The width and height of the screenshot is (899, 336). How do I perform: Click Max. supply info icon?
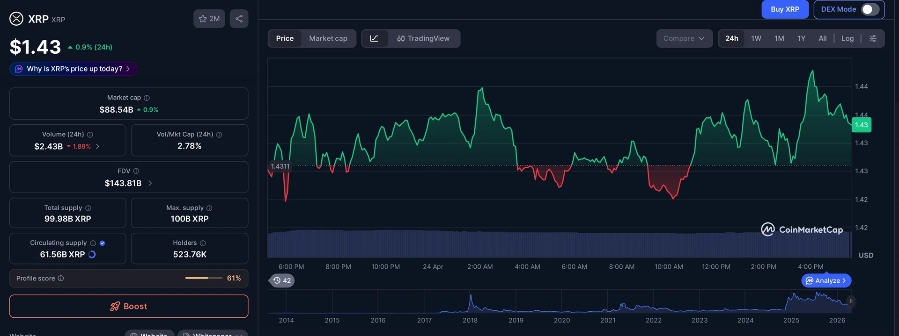(x=209, y=208)
